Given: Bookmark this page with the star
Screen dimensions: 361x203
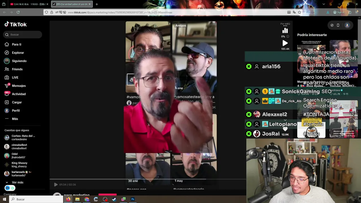Looking at the screenshot, I should pos(300,12).
